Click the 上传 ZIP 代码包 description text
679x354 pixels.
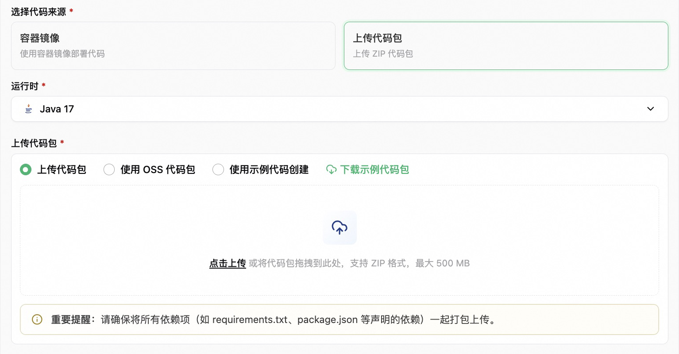click(x=383, y=54)
